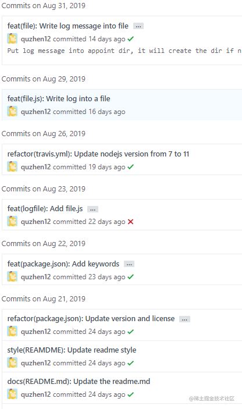Open the green build-status checkmark on the Aug 31 commit
The width and height of the screenshot is (242, 409).
coord(131,39)
